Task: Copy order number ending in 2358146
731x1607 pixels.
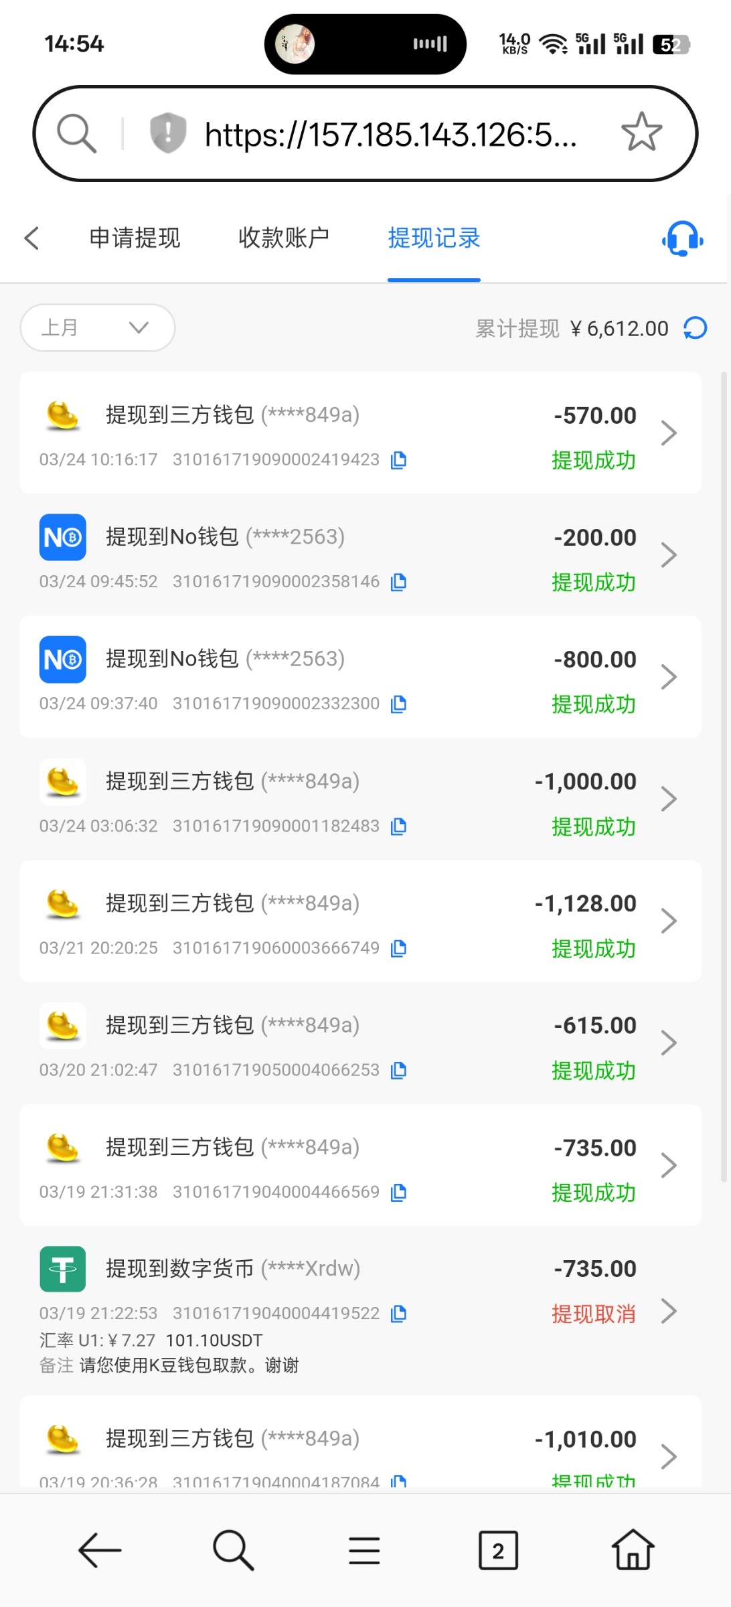Action: [x=398, y=582]
